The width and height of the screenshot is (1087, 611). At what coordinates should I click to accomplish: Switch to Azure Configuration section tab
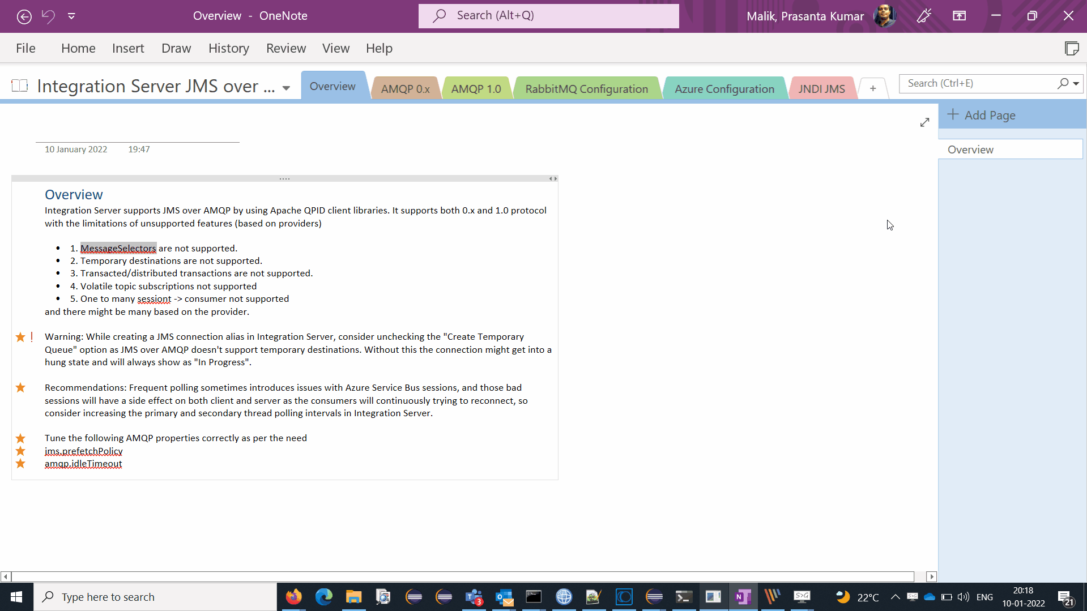tap(724, 89)
